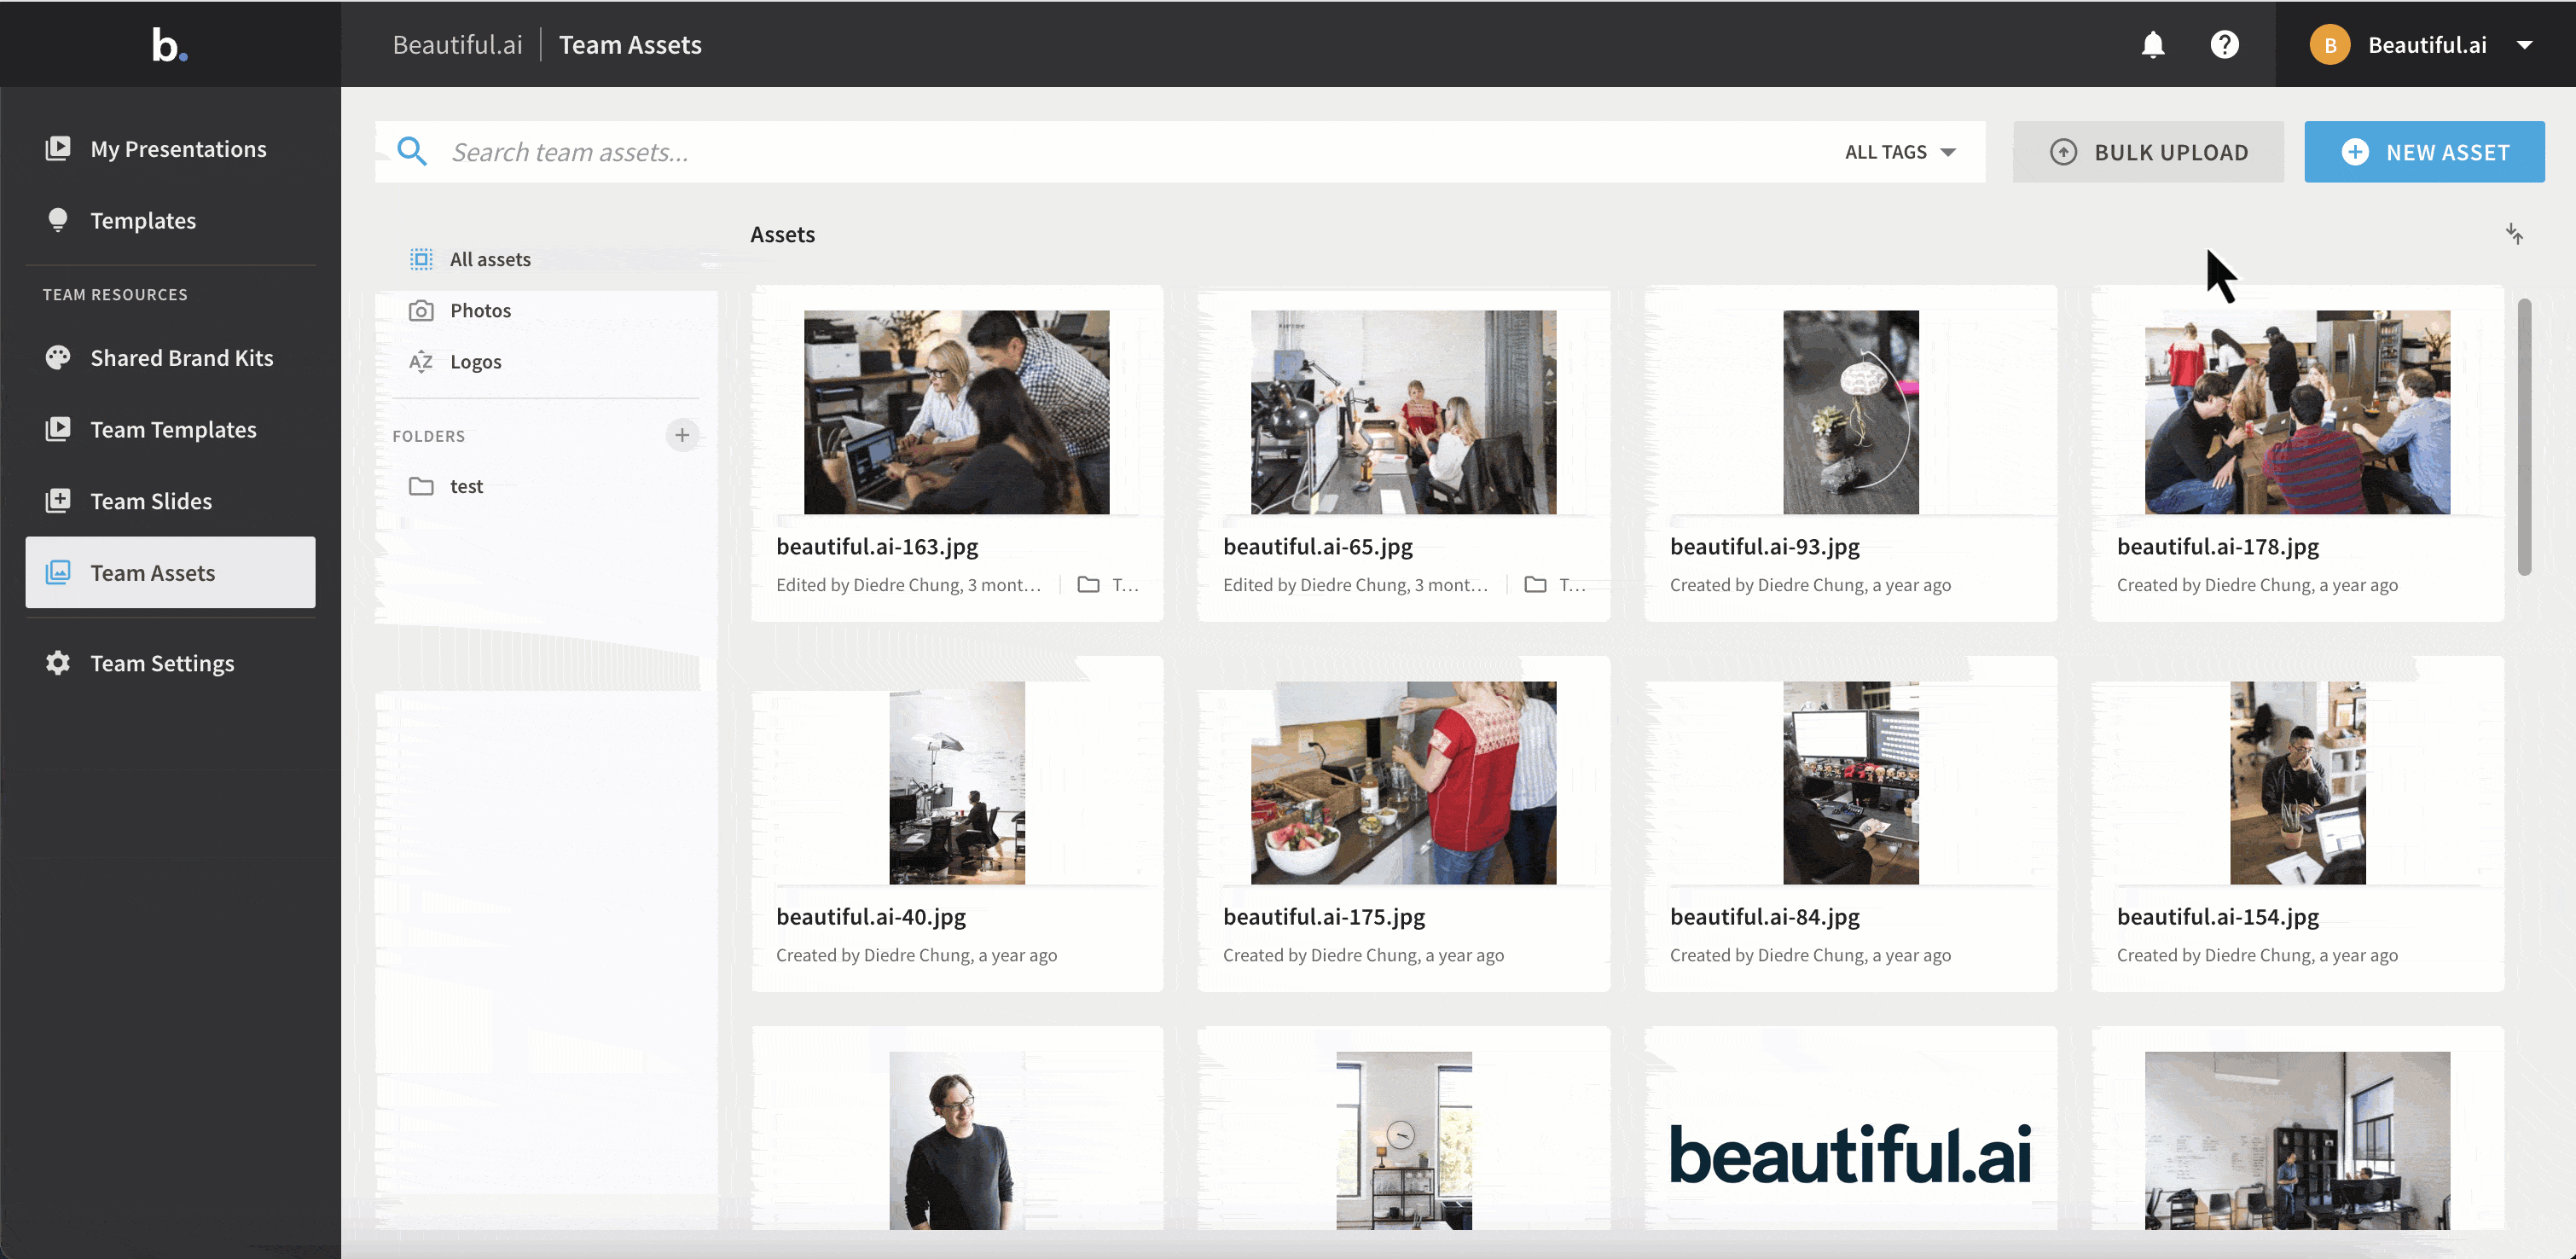Click the Templates lightbulb icon
2576x1259 pixels.
pos(58,220)
